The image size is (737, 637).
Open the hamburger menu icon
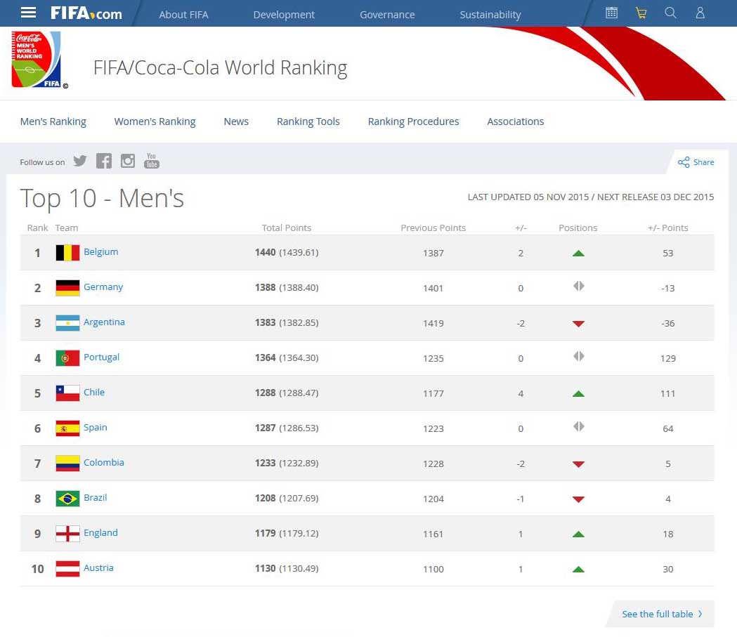[28, 13]
